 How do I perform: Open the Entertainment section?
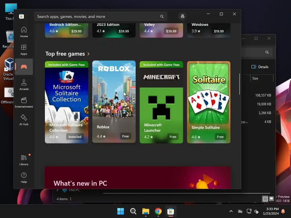[24, 102]
